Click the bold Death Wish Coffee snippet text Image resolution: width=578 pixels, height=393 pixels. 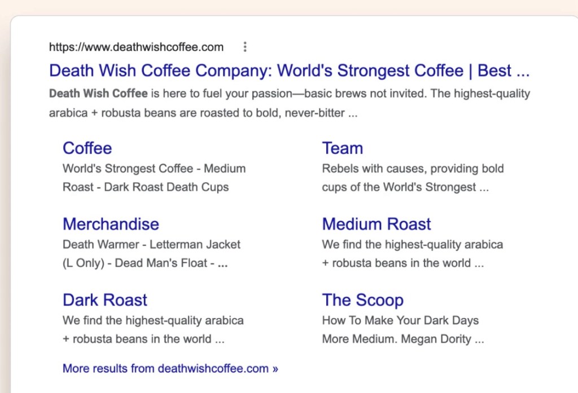coord(98,93)
